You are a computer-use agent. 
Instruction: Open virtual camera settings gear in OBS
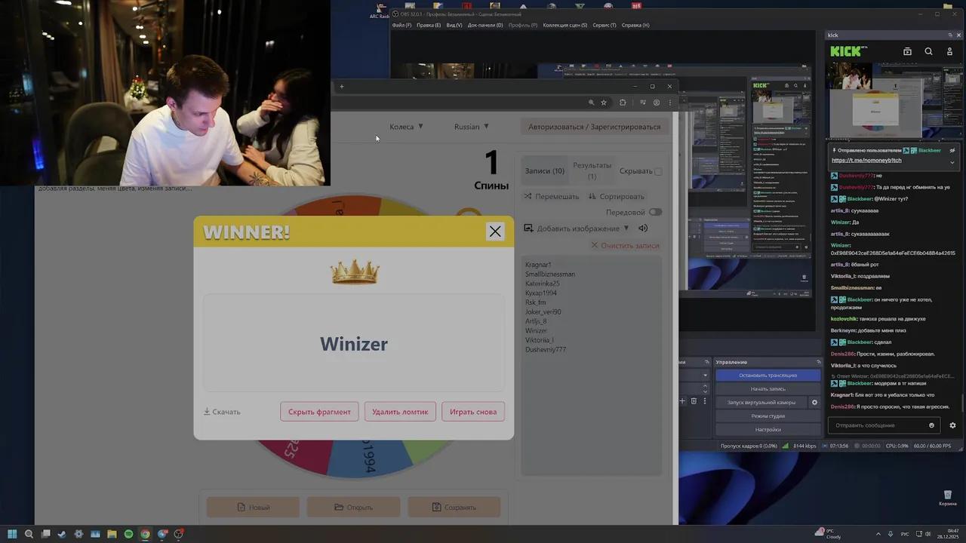tap(814, 402)
